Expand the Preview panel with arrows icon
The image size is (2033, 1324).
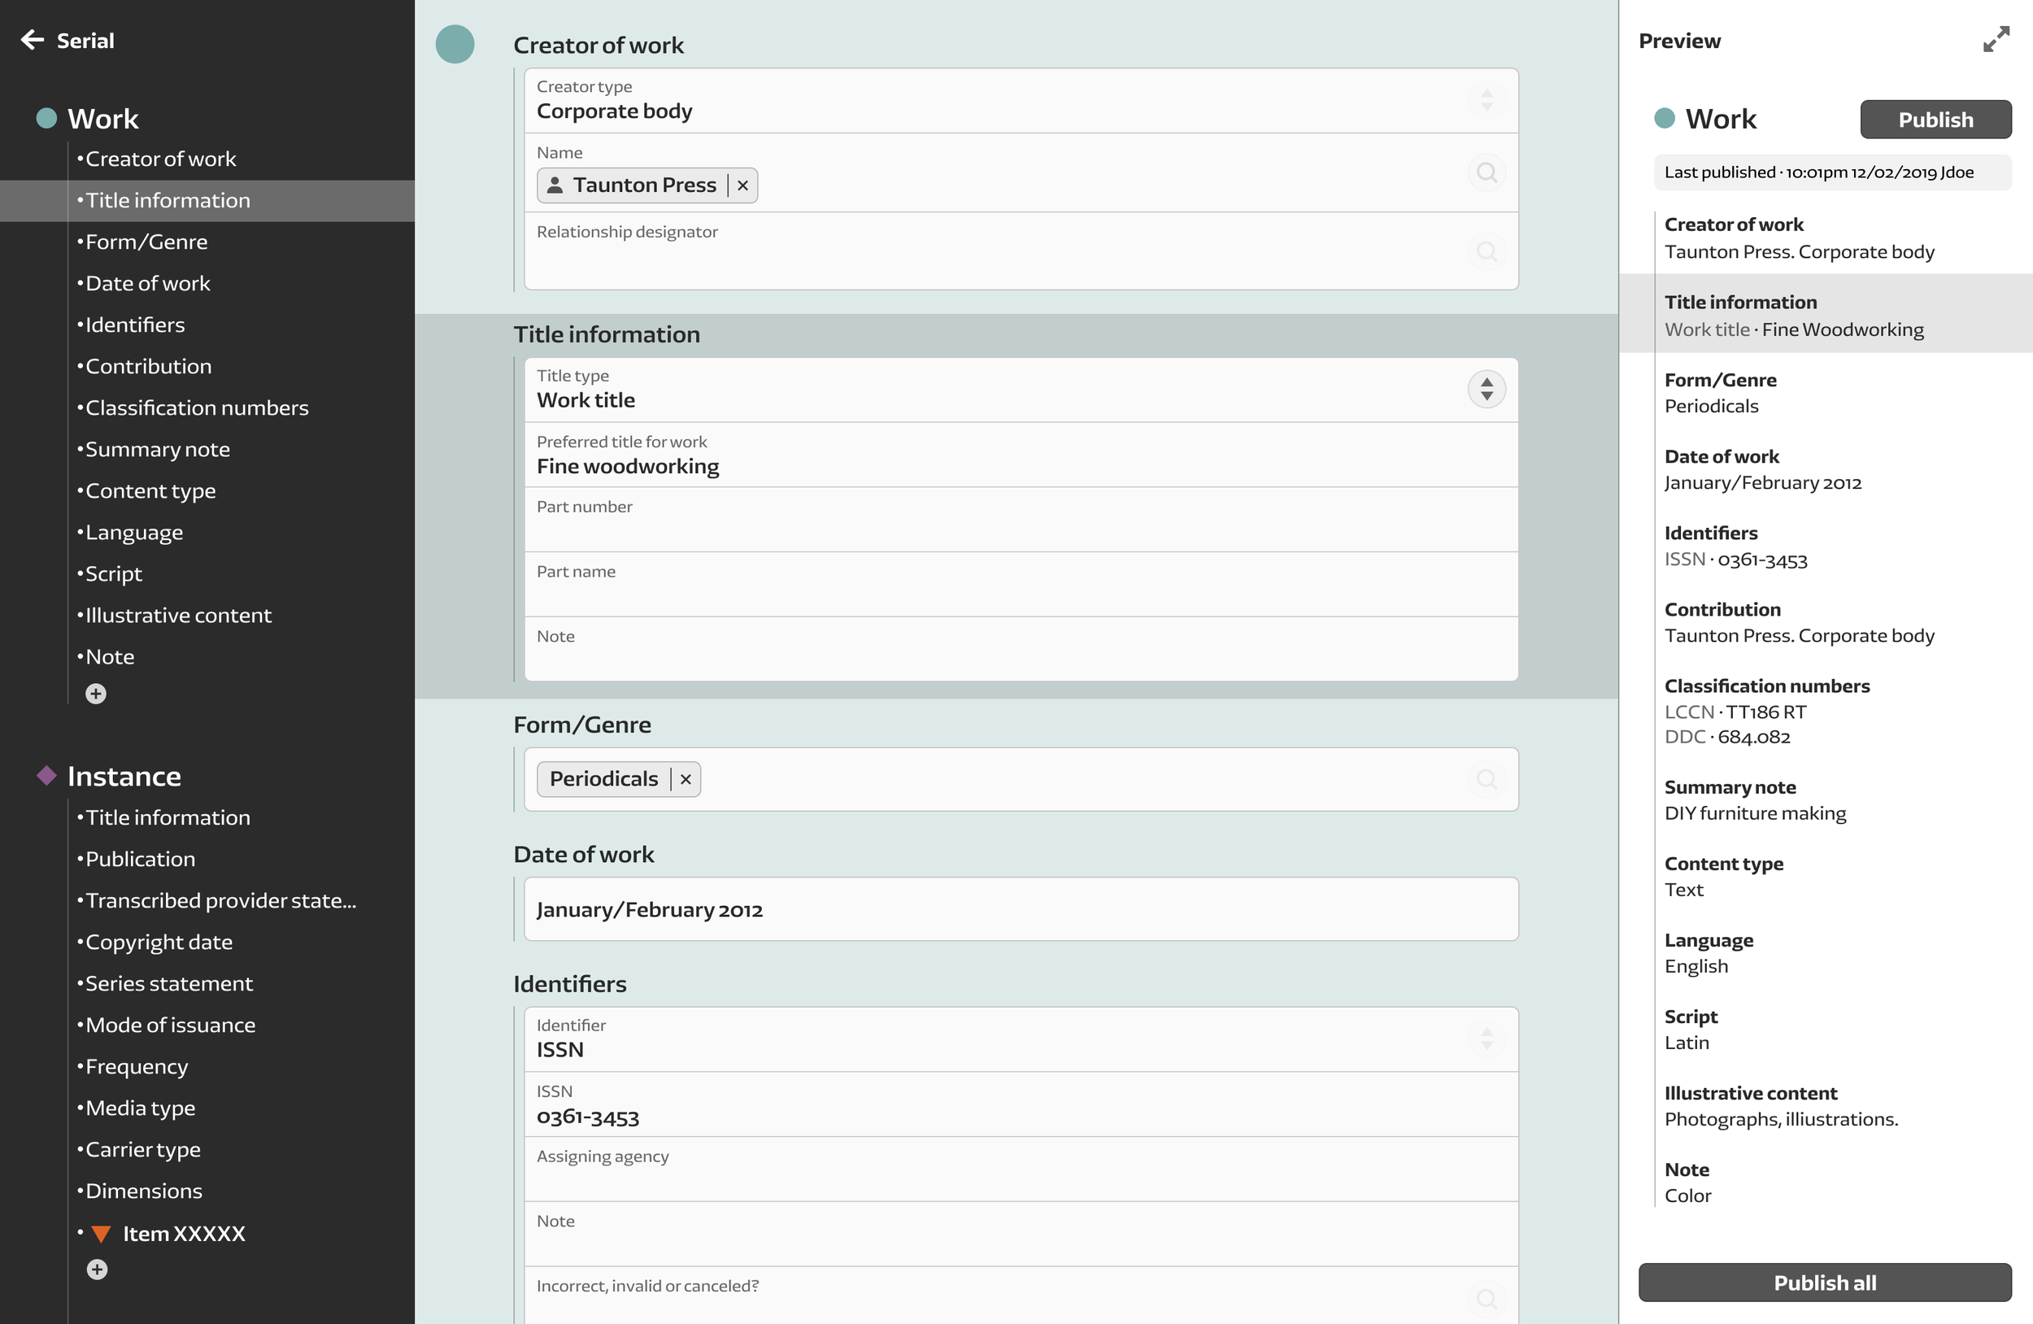(1996, 40)
